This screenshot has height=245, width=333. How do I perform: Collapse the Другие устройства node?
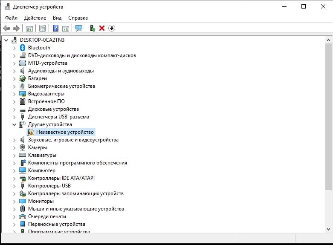(x=14, y=124)
